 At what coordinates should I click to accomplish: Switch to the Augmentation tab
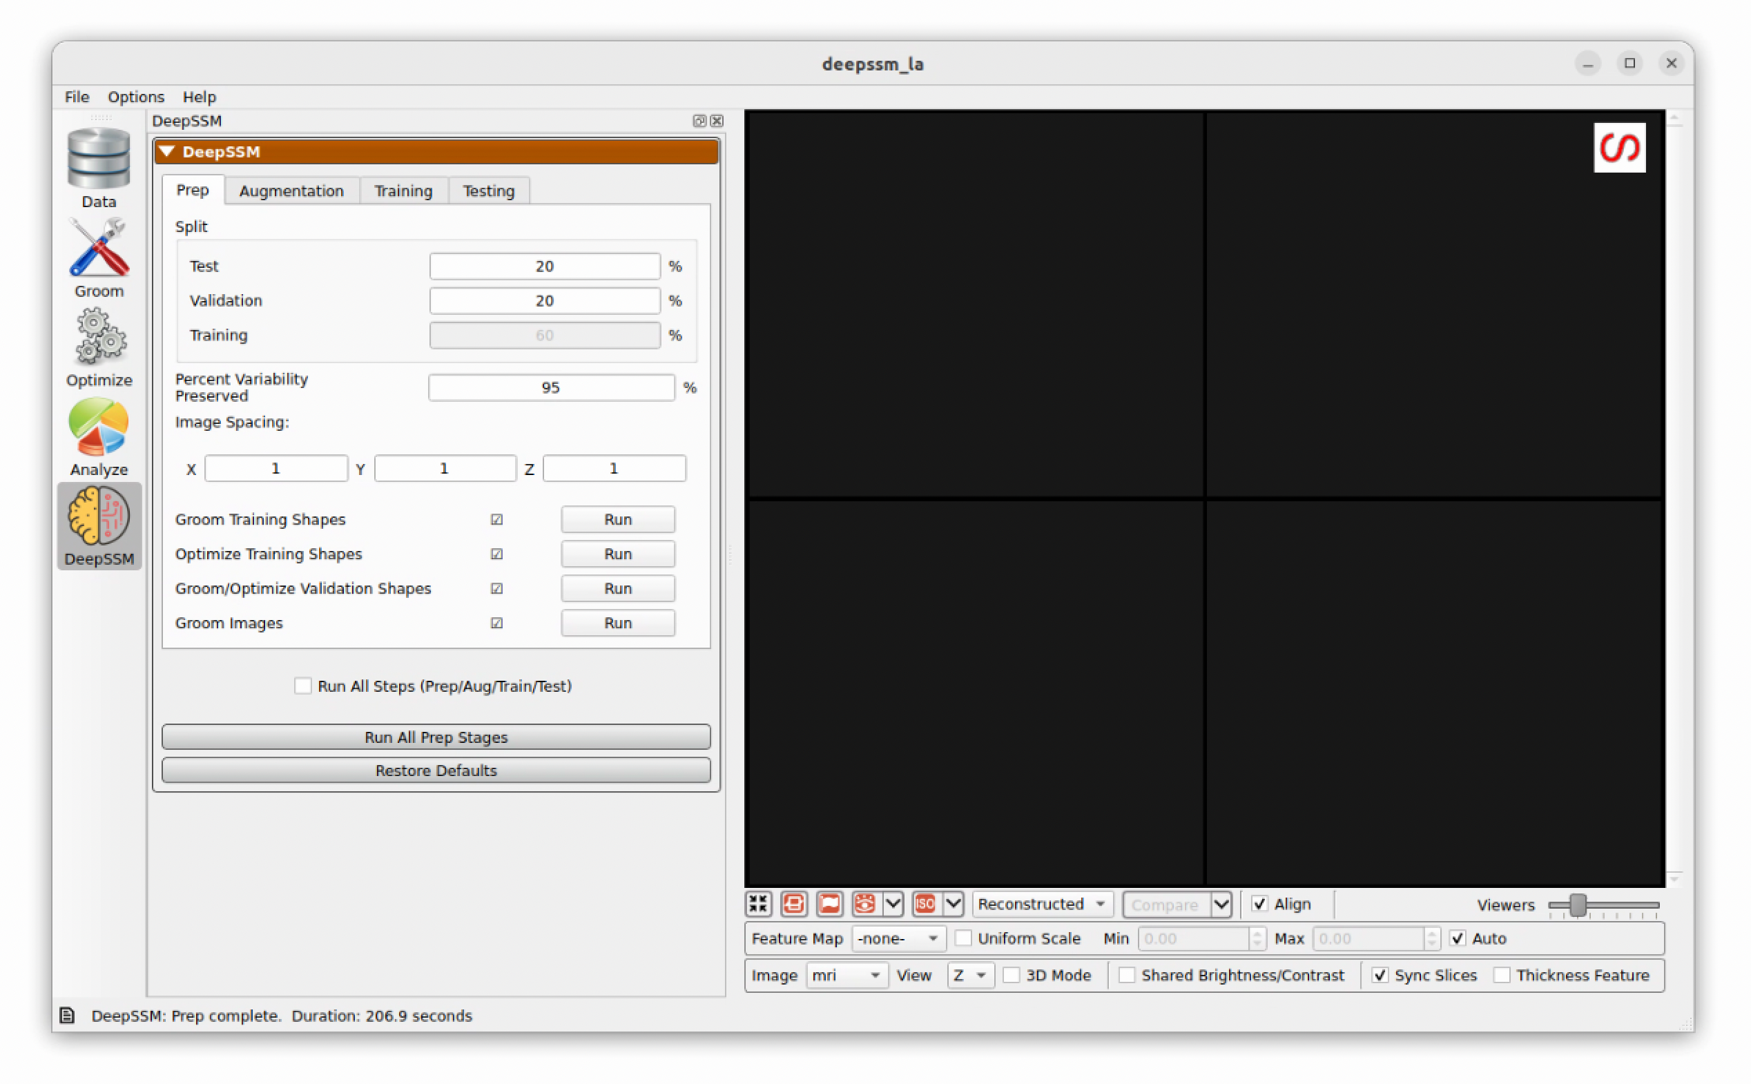[291, 191]
